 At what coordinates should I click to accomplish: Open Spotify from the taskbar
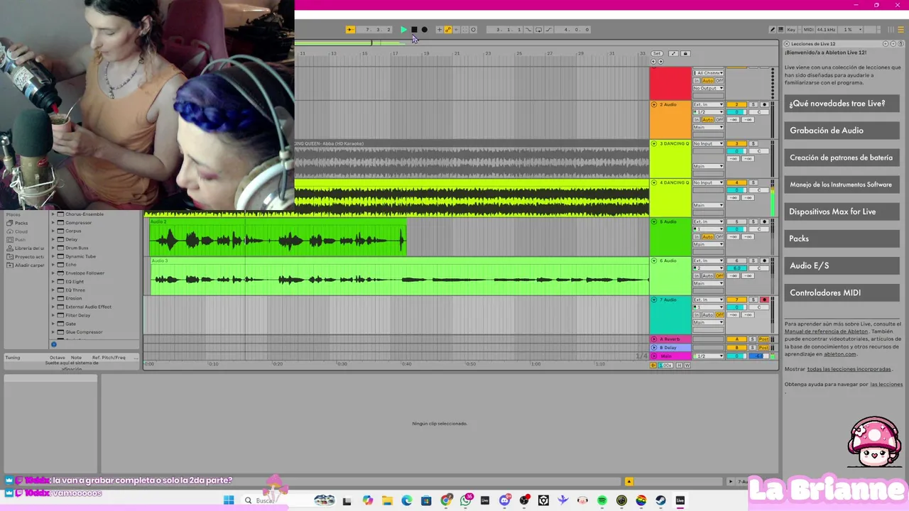(602, 500)
